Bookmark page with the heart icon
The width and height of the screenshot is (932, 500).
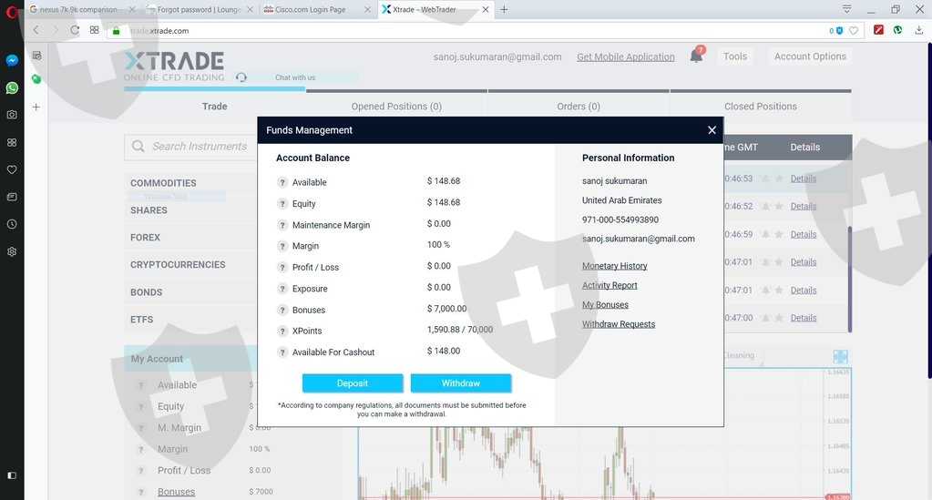pyautogui.click(x=854, y=30)
